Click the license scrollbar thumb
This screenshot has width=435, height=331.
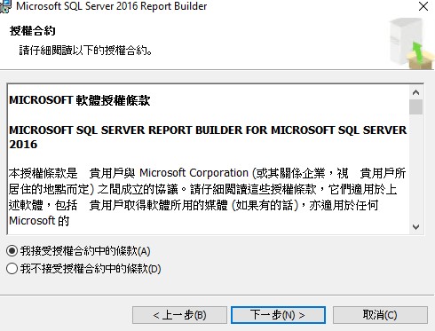coord(415,106)
